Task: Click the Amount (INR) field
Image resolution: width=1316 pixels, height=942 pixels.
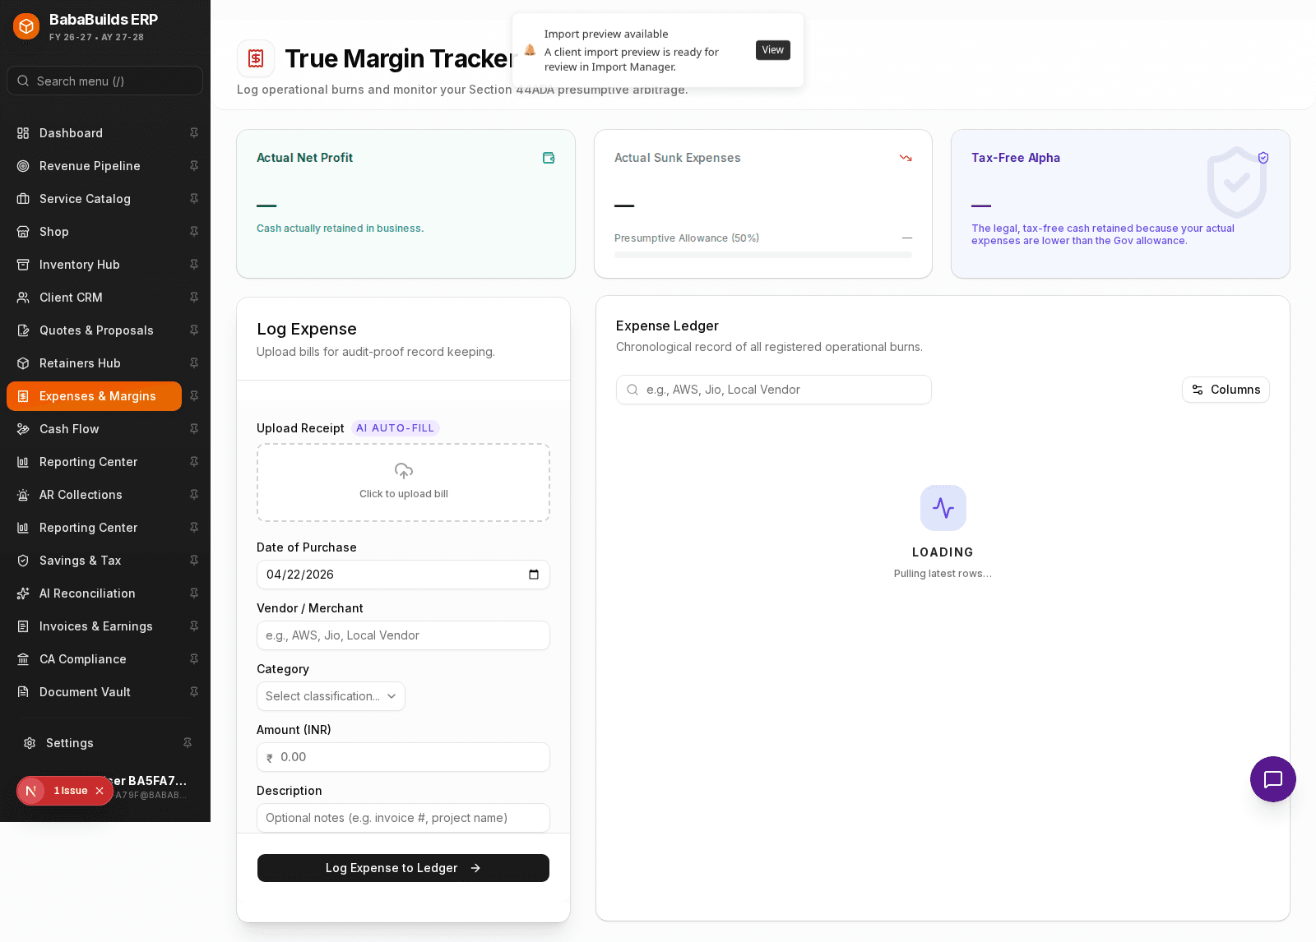Action: (x=403, y=757)
